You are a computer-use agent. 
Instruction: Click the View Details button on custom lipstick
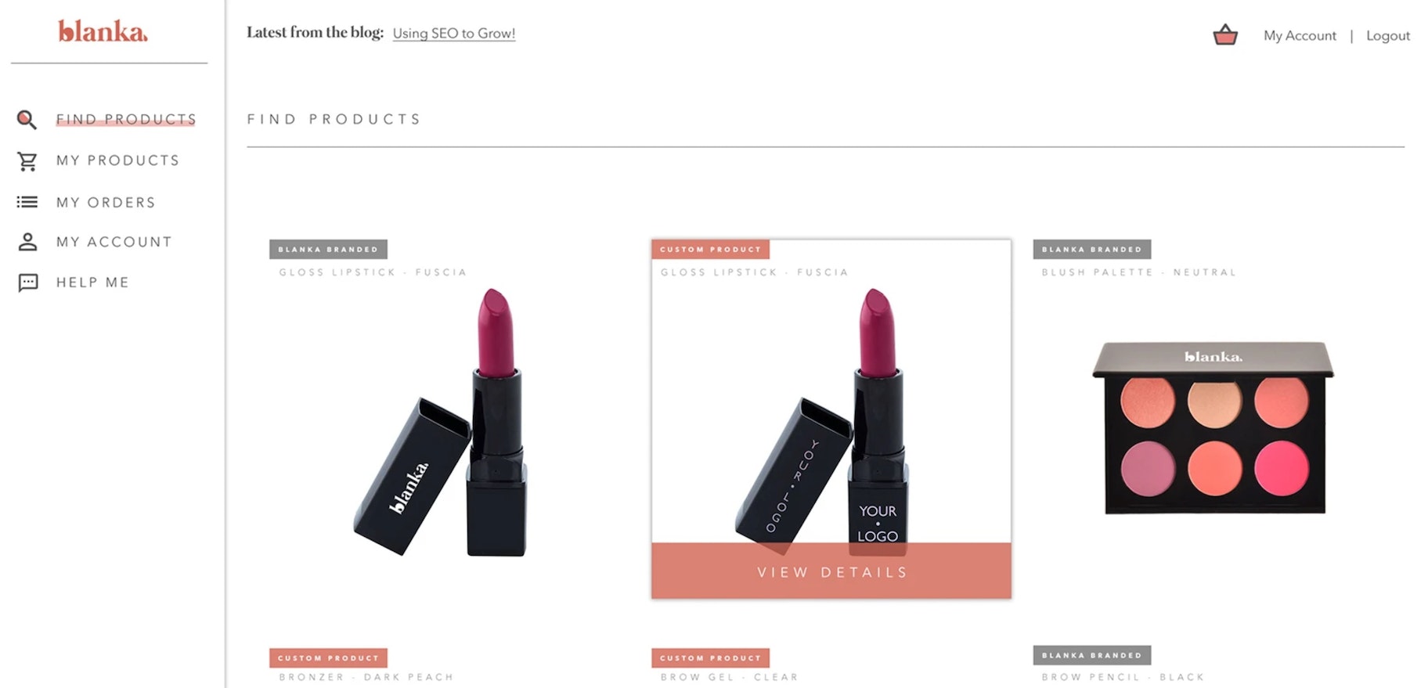click(831, 571)
